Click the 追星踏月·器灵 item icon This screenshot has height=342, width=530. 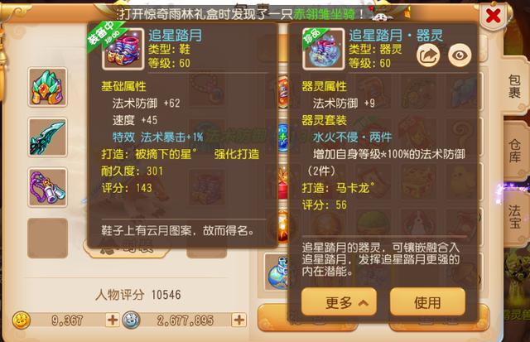(324, 49)
